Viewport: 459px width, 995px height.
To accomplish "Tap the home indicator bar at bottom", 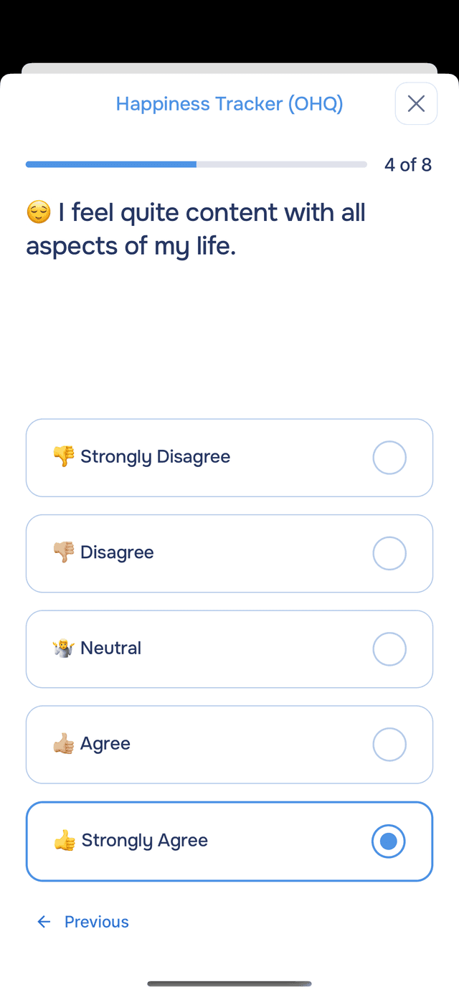I will point(229,984).
